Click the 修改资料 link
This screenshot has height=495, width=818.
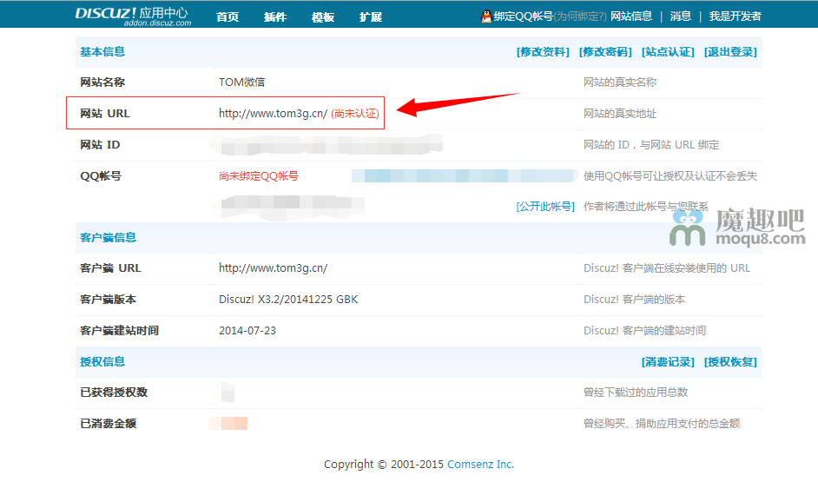[543, 51]
